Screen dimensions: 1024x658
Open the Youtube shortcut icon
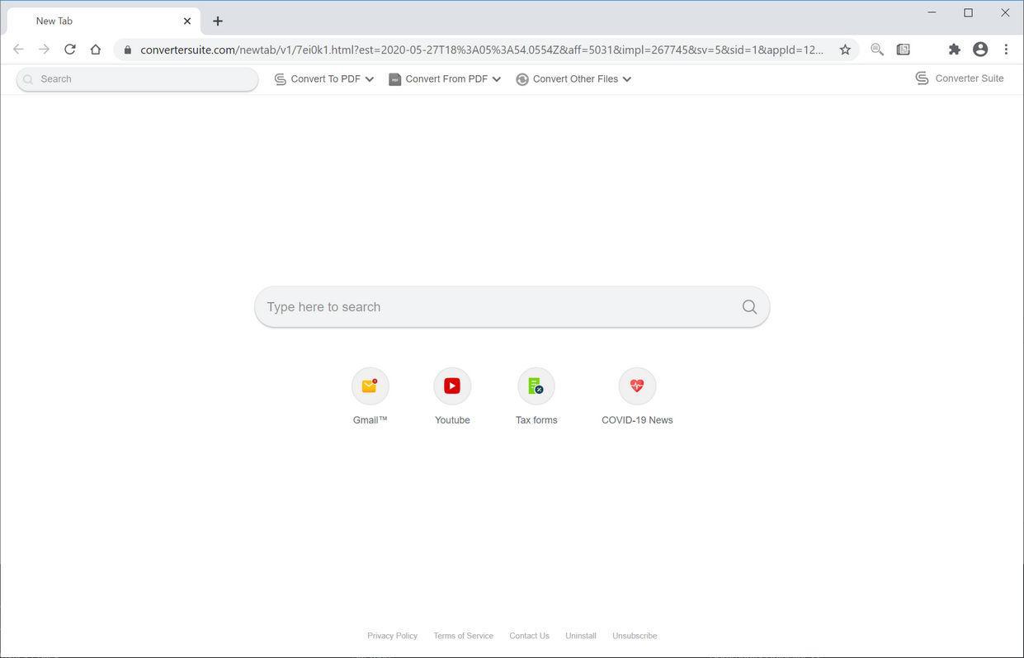[x=452, y=386]
